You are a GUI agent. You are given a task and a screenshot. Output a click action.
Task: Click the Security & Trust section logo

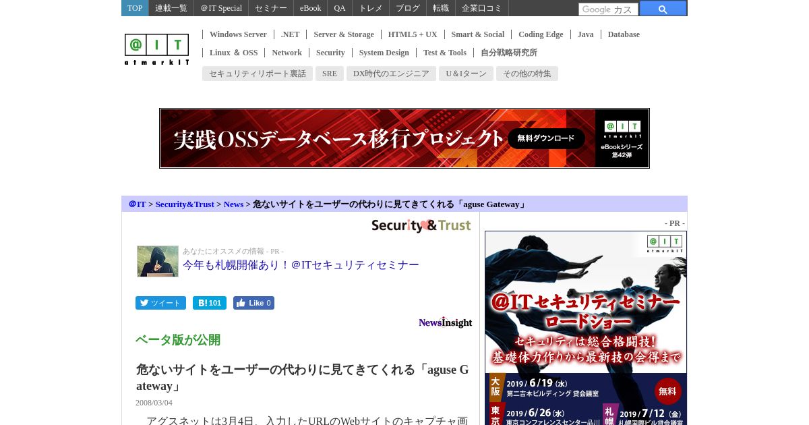pos(421,225)
